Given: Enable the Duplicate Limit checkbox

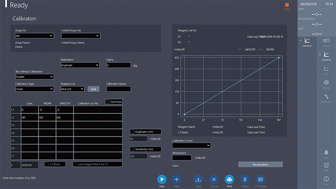Looking at the screenshot, I should (132, 132).
